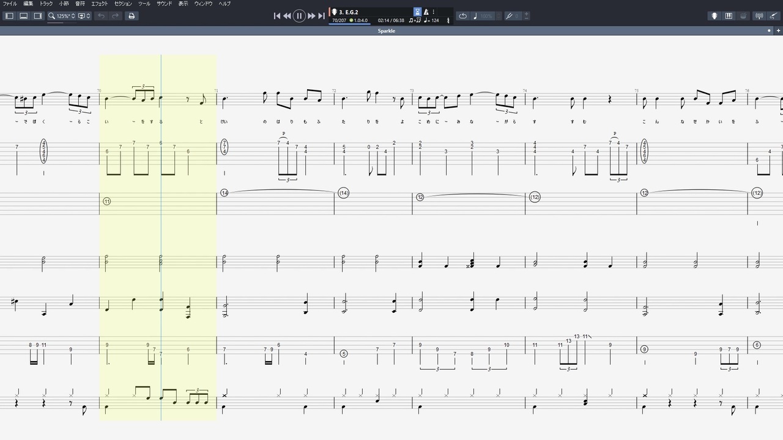Click the track name 3. E.G.2
This screenshot has height=440, width=783.
349,12
